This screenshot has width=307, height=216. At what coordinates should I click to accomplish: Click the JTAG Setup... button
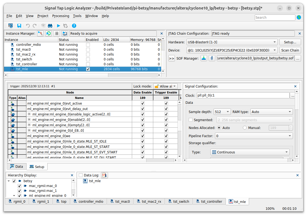tap(290, 42)
